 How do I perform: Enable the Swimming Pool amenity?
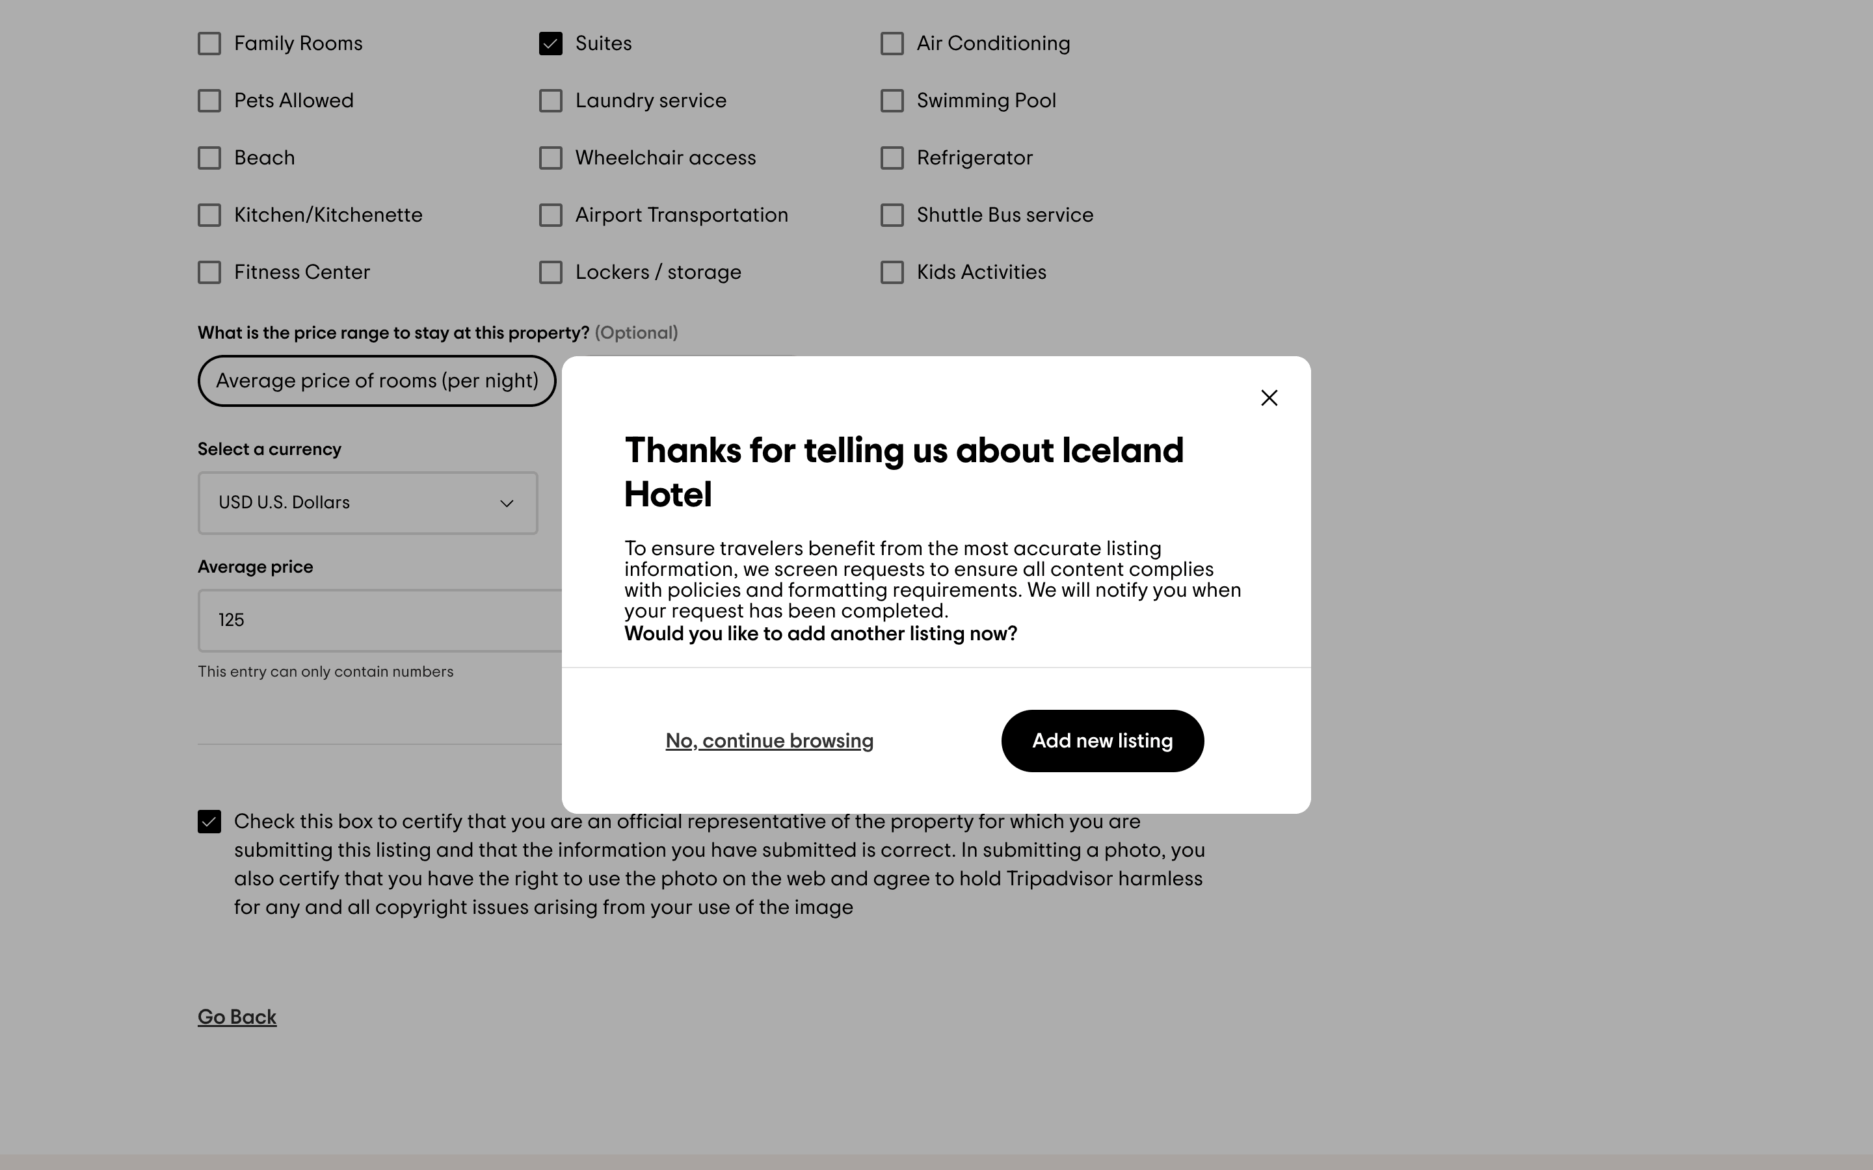(892, 101)
